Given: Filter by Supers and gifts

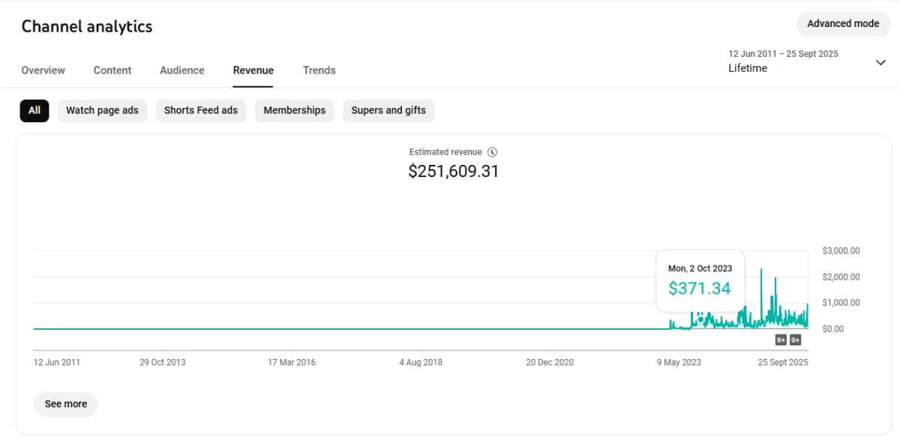Looking at the screenshot, I should pos(388,111).
